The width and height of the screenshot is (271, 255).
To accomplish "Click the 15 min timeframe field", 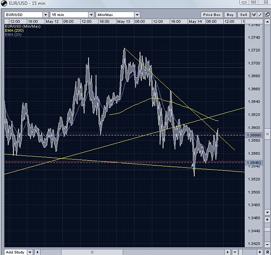I will coord(69,15).
